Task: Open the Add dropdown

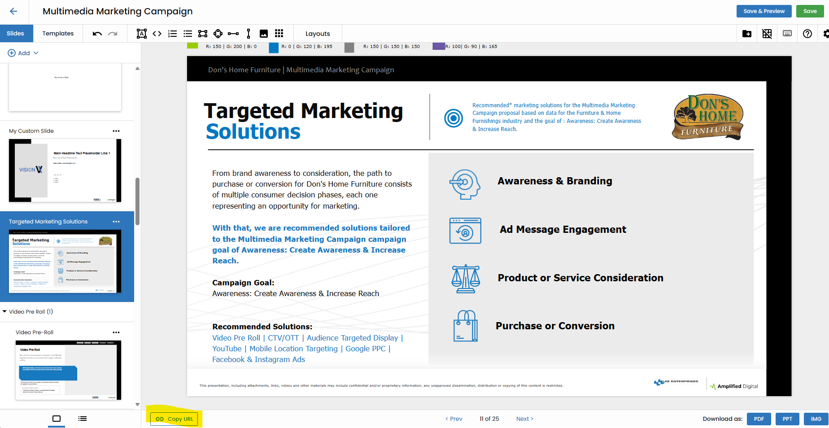Action: tap(23, 53)
